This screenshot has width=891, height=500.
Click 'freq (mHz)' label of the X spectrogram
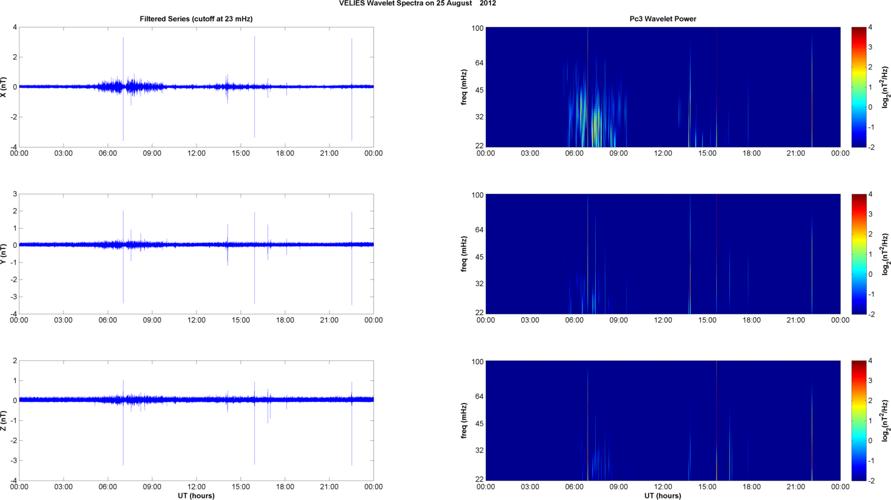coord(464,87)
